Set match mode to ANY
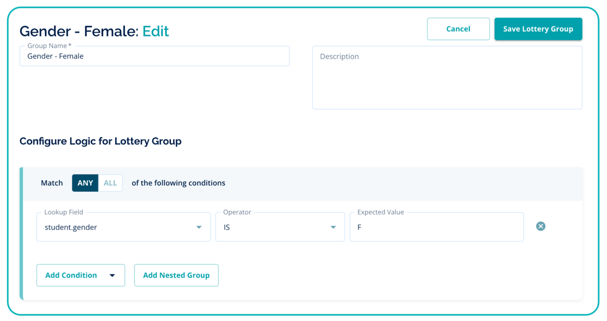 pos(85,183)
